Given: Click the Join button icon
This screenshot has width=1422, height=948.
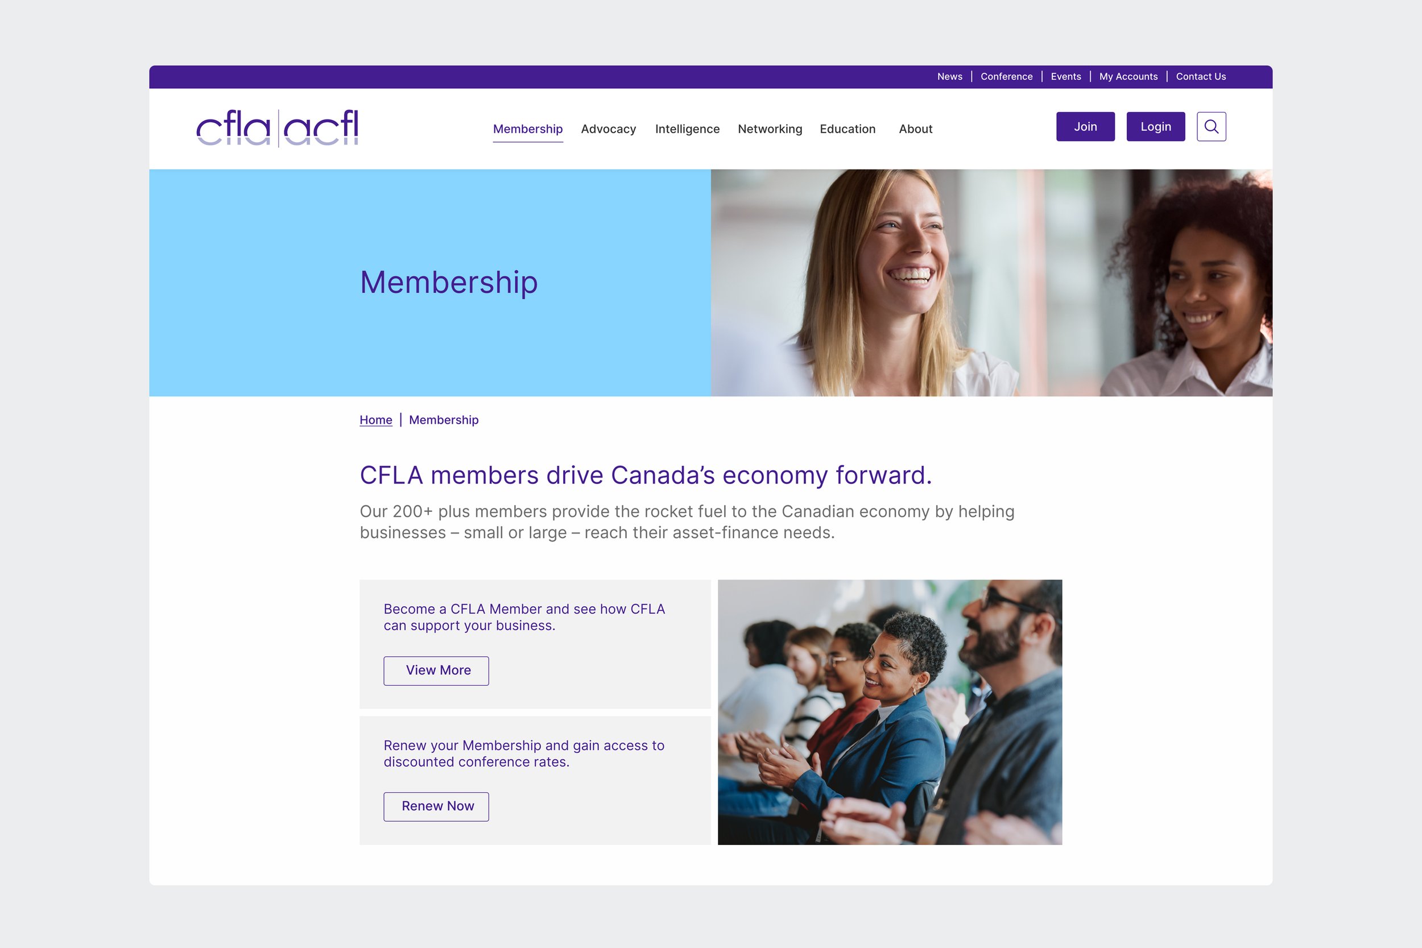Looking at the screenshot, I should (1085, 126).
